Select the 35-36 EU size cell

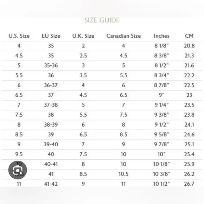51,65
